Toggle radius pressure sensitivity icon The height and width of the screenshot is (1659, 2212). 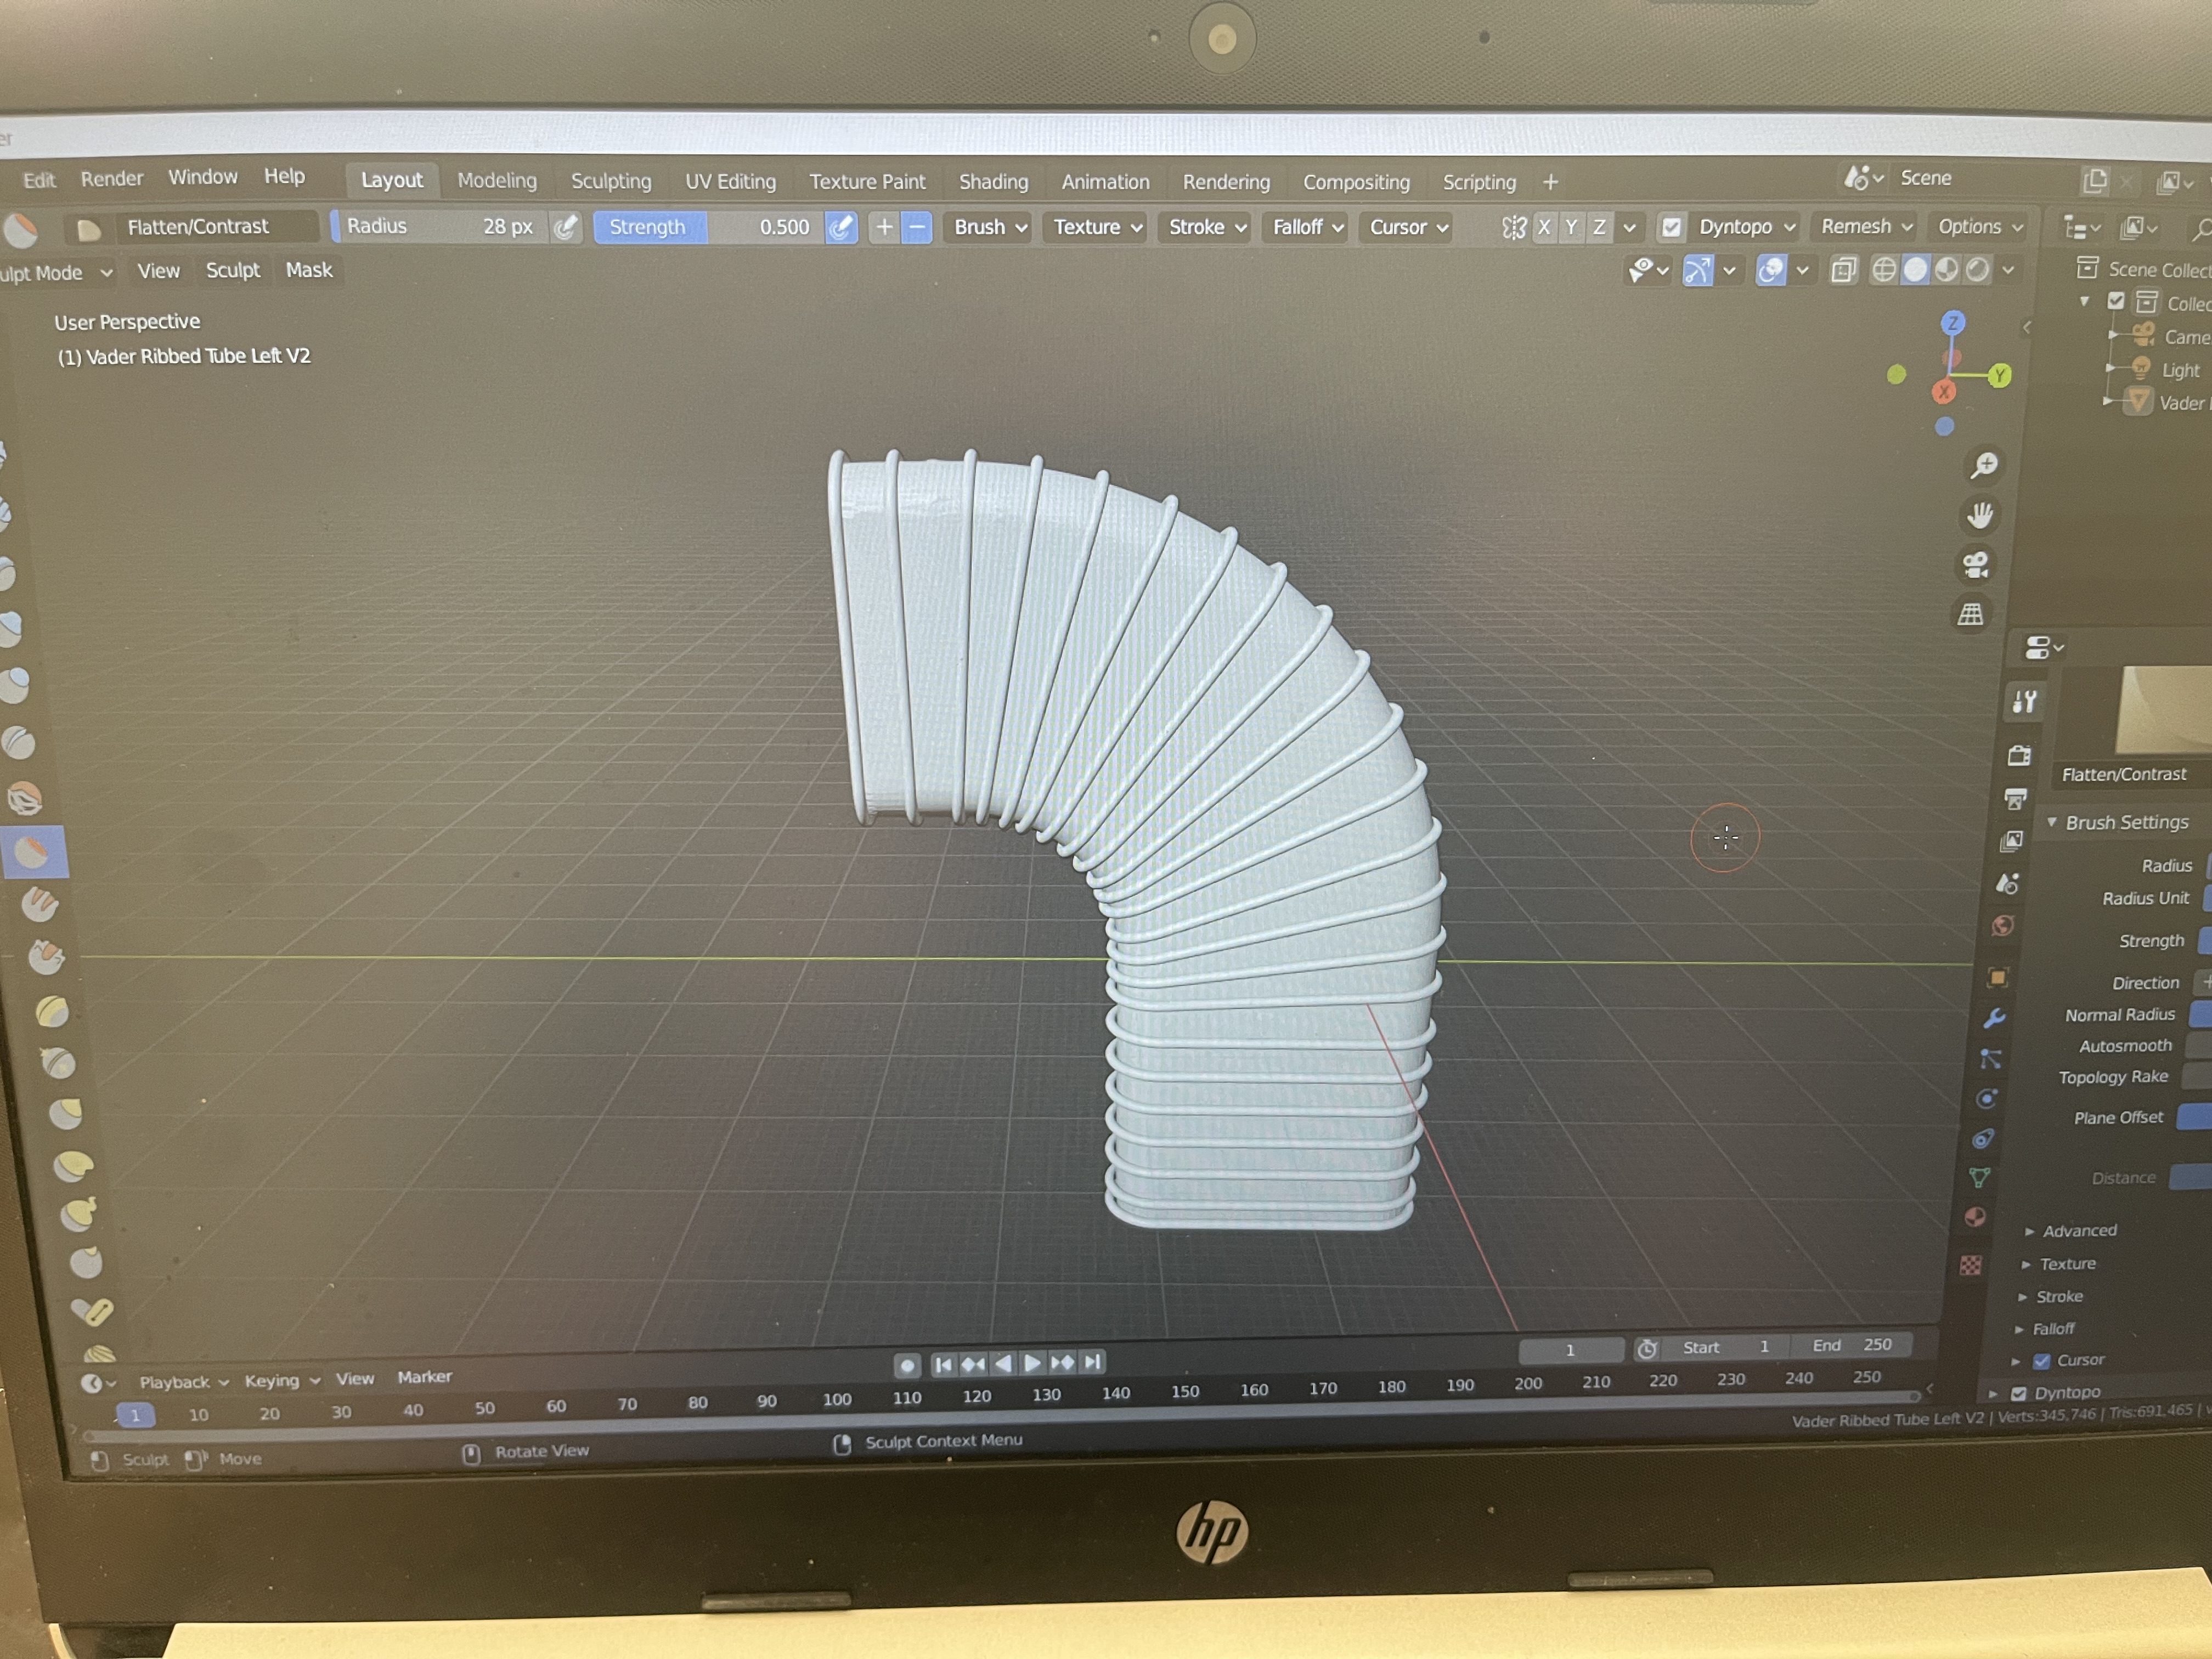click(565, 227)
